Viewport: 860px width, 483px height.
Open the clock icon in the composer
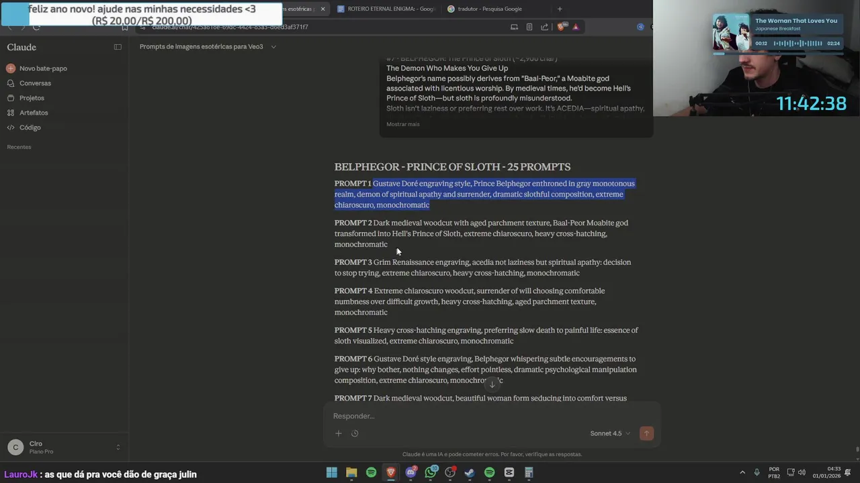point(355,433)
